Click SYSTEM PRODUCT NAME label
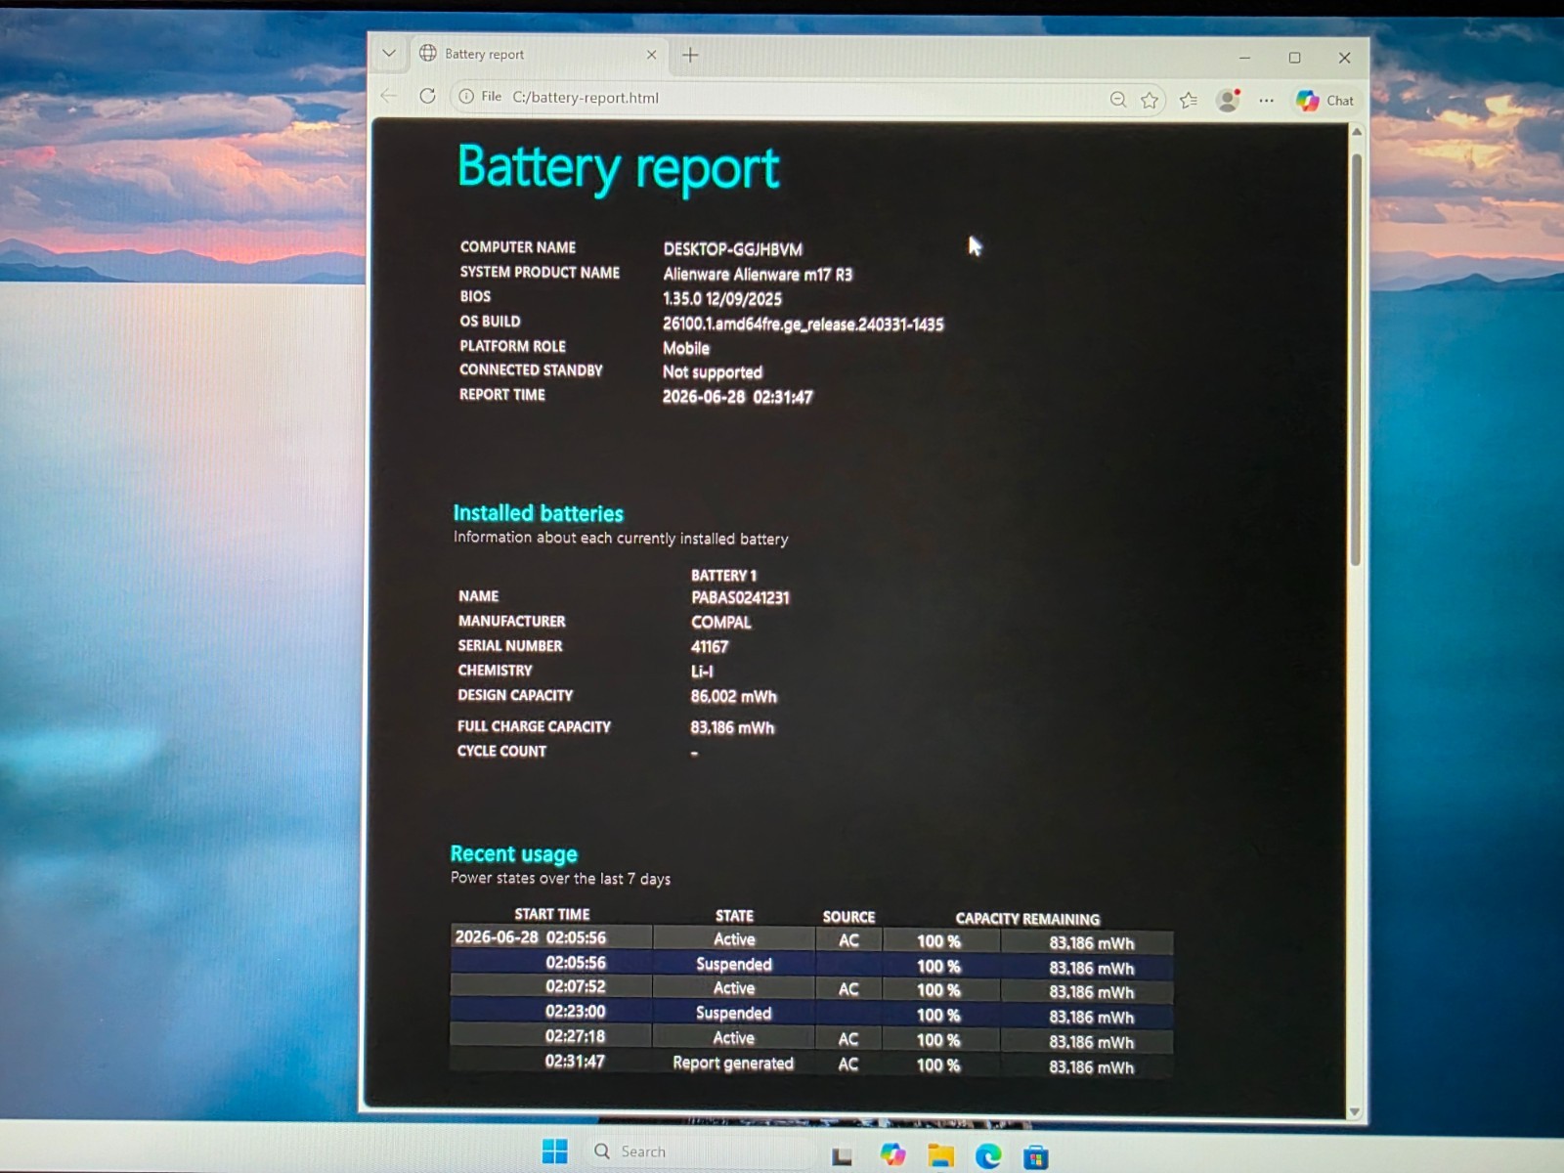 point(540,273)
